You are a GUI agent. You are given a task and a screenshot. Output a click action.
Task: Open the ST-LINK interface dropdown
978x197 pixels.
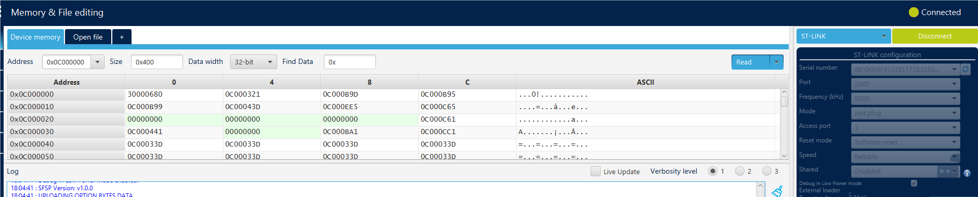(x=843, y=36)
